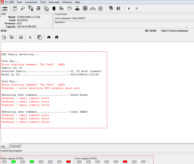Stop the test with the square button
Screen dimensions: 194x164
[x=137, y=8]
